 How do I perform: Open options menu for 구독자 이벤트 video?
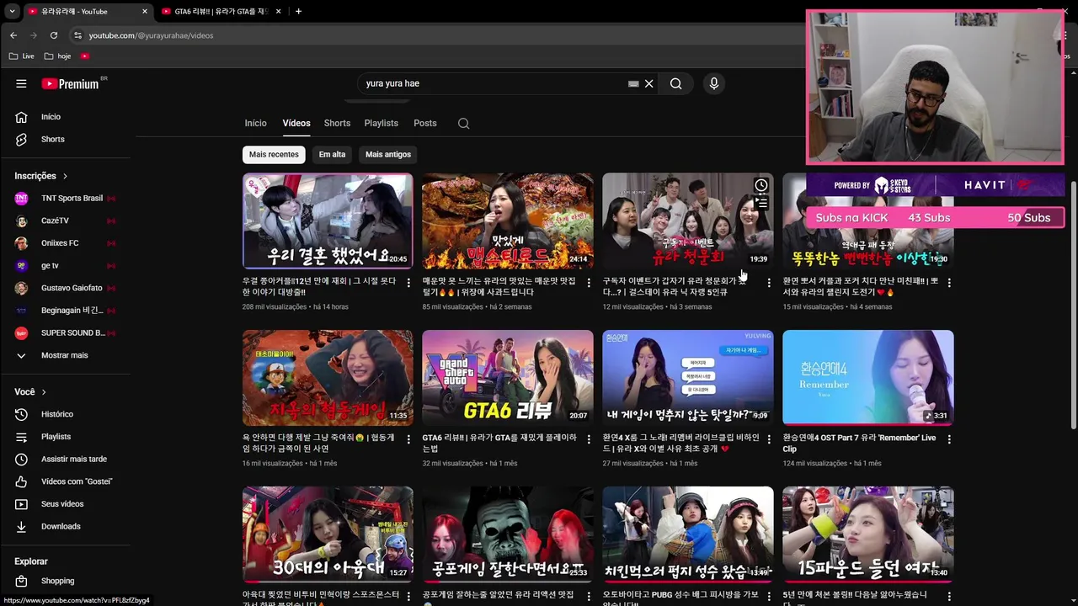click(769, 283)
